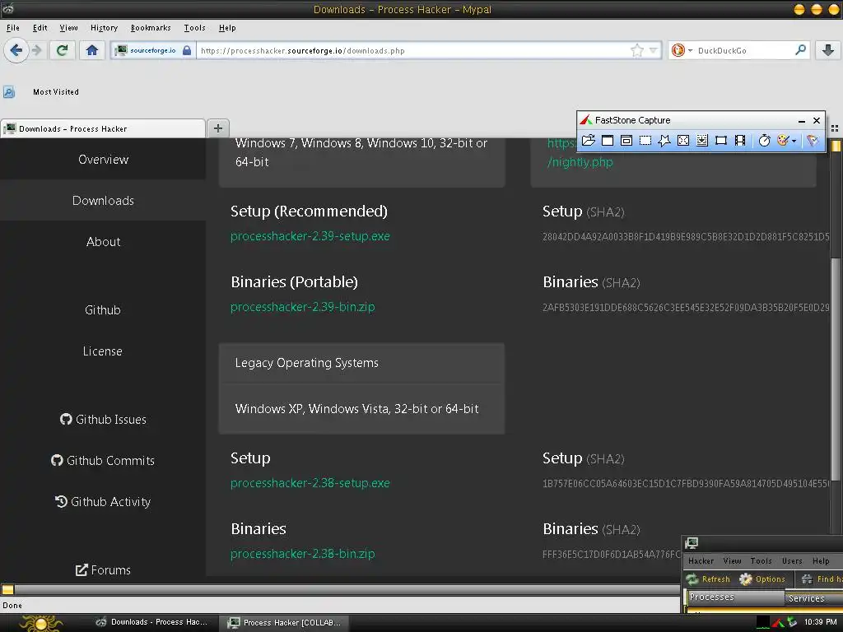Reload the current page

pyautogui.click(x=63, y=50)
